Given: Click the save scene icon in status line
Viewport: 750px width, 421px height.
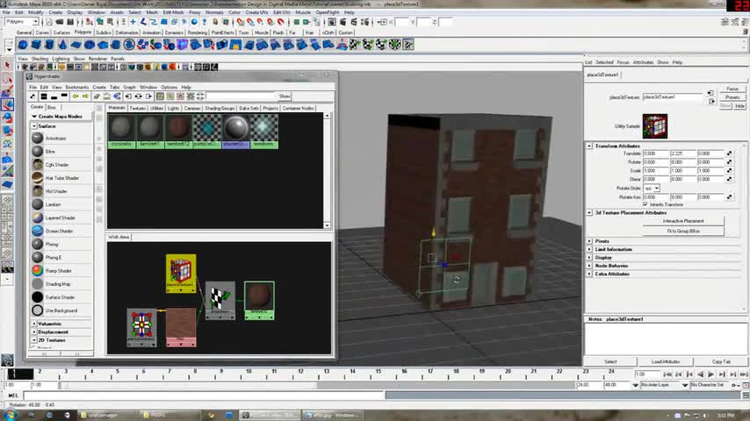Looking at the screenshot, I should [70, 22].
